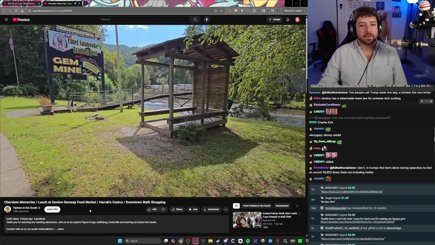Go to browser home page icon

[22, 11]
